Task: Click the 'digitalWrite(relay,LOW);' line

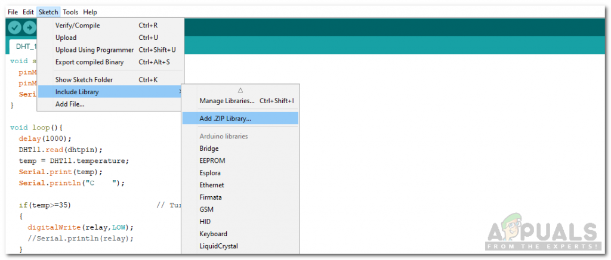Action: 81,227
